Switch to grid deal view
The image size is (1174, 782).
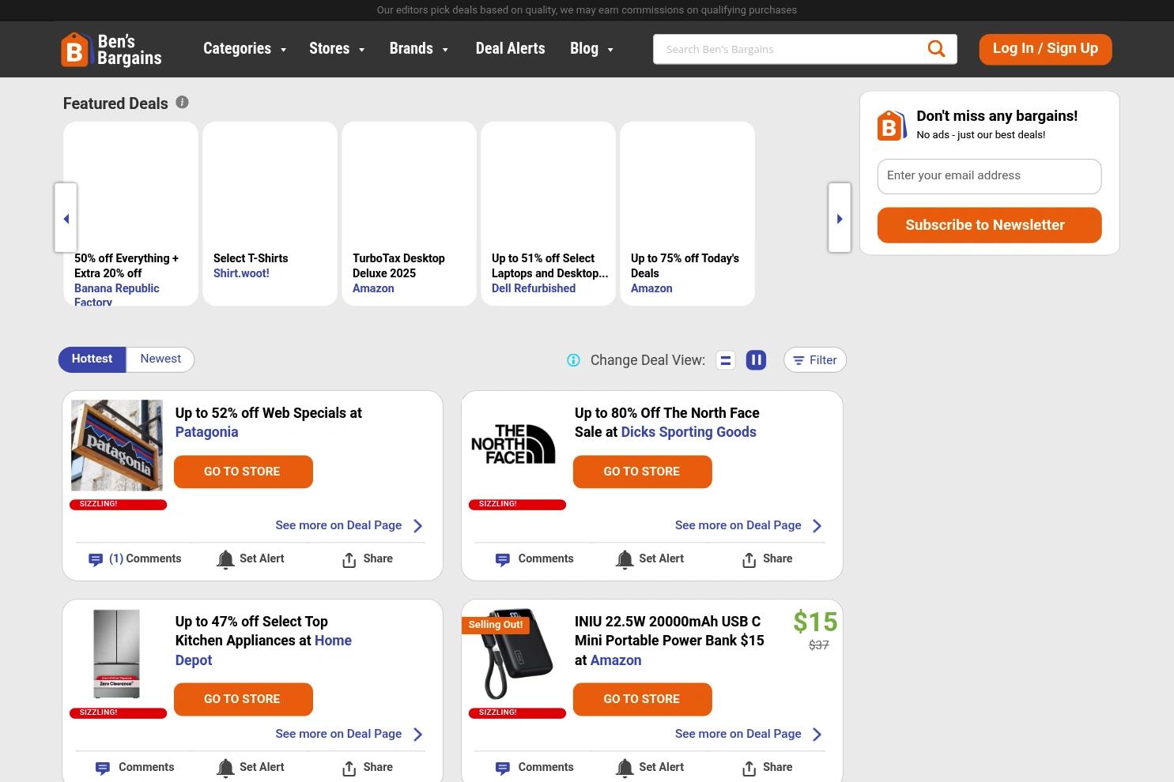click(756, 360)
